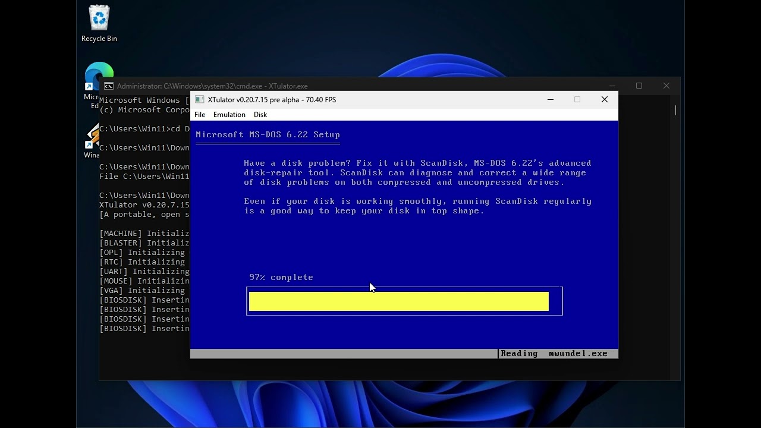
Task: Click the '[VGA] Initializing' line in cmd window
Action: (x=142, y=291)
